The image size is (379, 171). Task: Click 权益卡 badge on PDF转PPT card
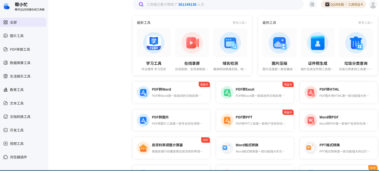click(288, 113)
